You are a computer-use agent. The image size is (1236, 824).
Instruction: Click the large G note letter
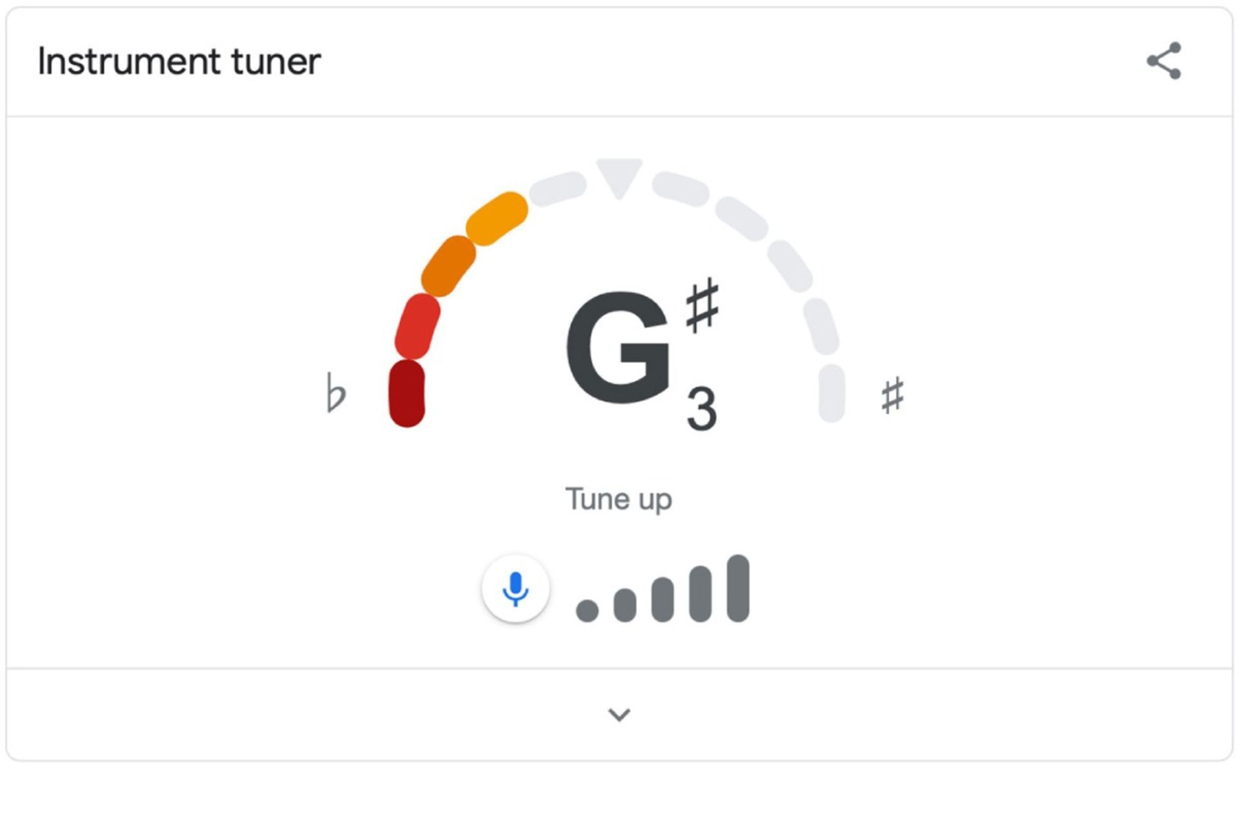[617, 348]
